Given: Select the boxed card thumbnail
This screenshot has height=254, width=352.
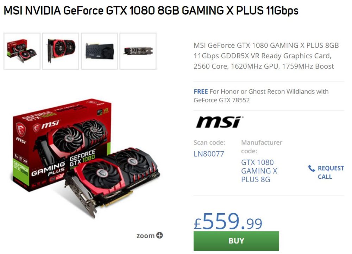Looking at the screenshot, I should [x=22, y=51].
